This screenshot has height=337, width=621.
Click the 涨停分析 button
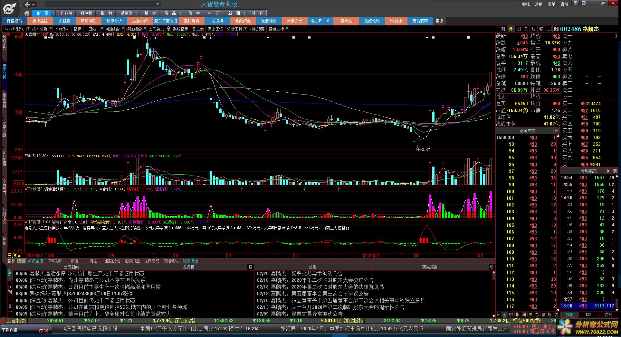114,21
